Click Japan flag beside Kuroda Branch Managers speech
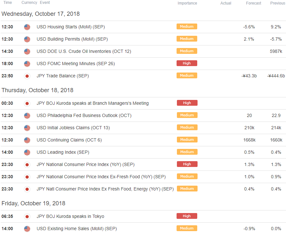 coord(27,103)
